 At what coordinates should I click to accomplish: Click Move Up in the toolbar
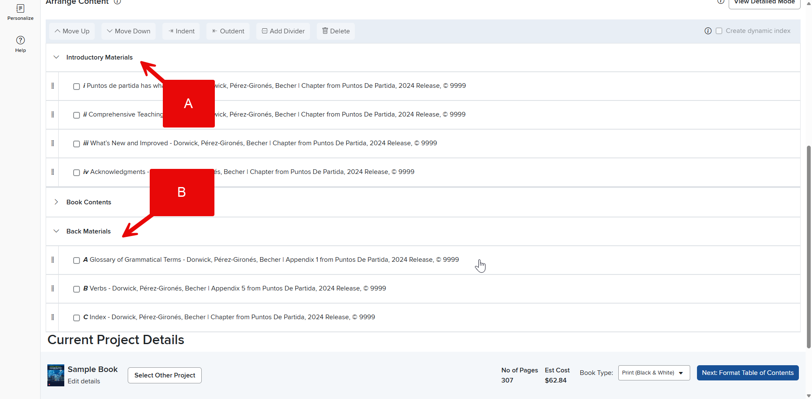(72, 31)
